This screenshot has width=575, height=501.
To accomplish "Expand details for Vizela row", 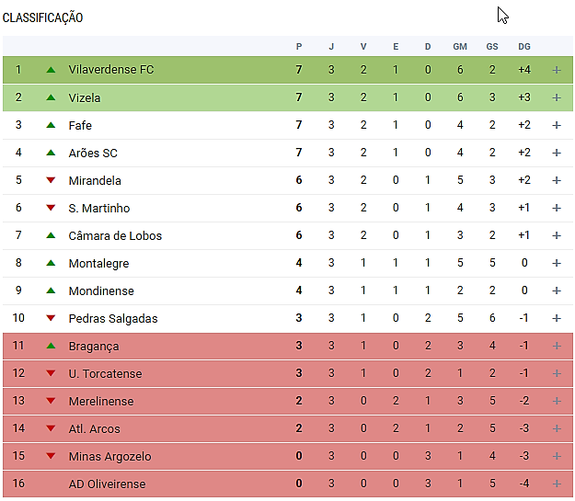I will coord(556,97).
